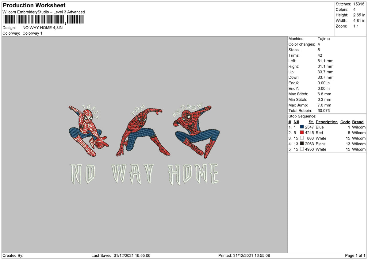Click stitch count 4956 in the stop sequence

(309, 149)
